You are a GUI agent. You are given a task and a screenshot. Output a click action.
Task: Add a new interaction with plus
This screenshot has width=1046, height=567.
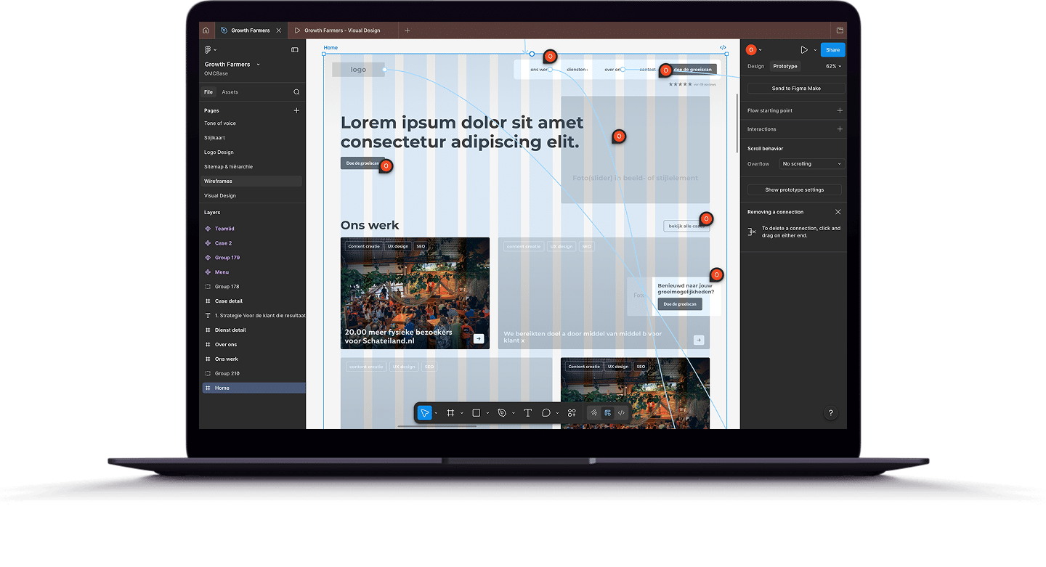coord(840,129)
